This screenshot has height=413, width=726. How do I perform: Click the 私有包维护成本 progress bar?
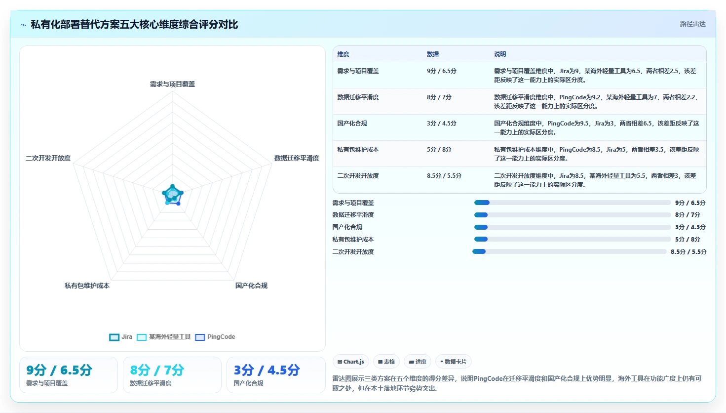coord(573,239)
